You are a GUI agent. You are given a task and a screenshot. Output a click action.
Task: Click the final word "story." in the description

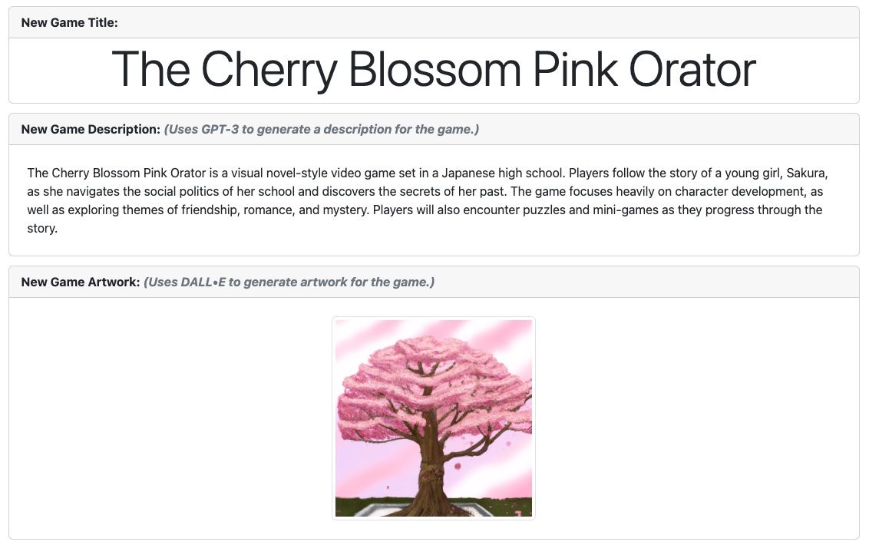(x=42, y=228)
